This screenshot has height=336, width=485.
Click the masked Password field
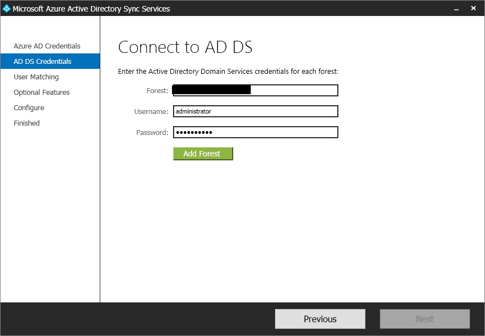[x=255, y=132]
